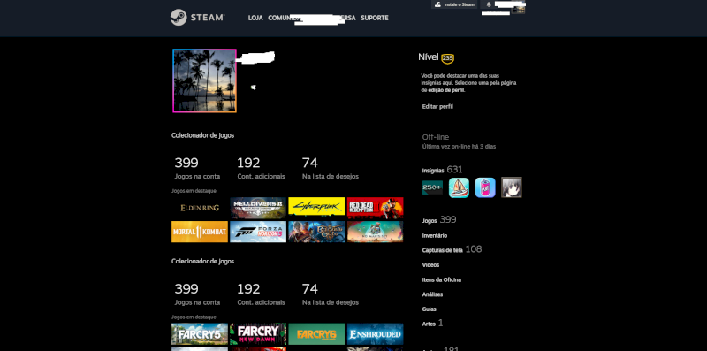This screenshot has width=707, height=351.
Task: Click the Editar perfil button
Action: 437,106
